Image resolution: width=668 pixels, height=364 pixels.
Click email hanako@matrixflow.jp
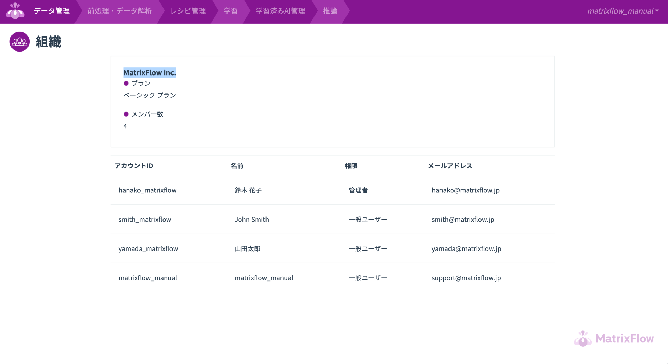pyautogui.click(x=466, y=190)
